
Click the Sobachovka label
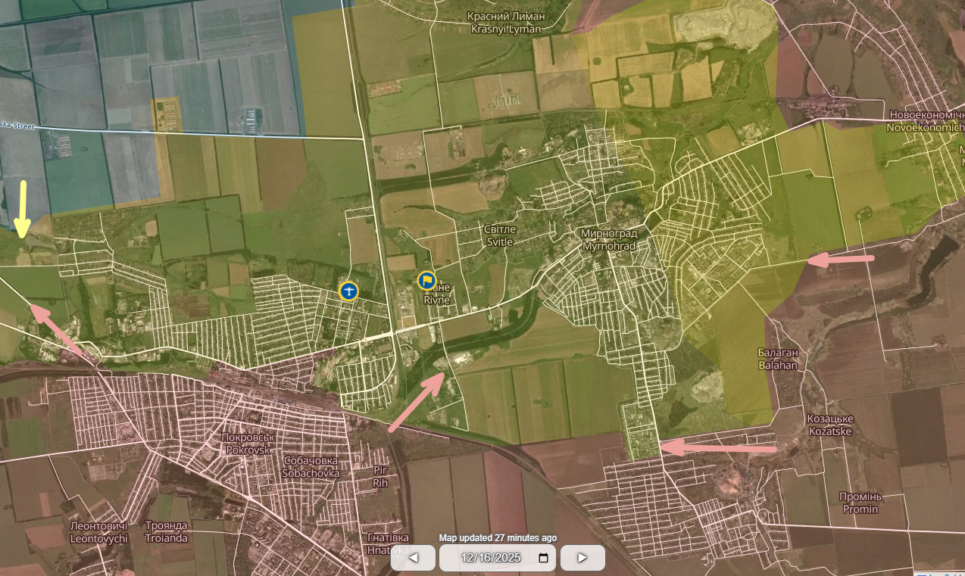(x=310, y=466)
